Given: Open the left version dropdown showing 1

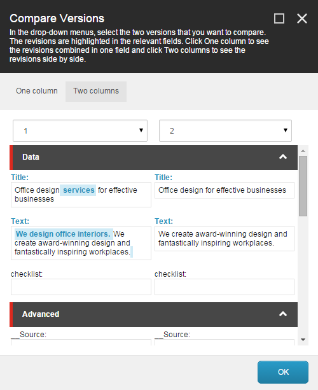Looking at the screenshot, I should click(80, 131).
